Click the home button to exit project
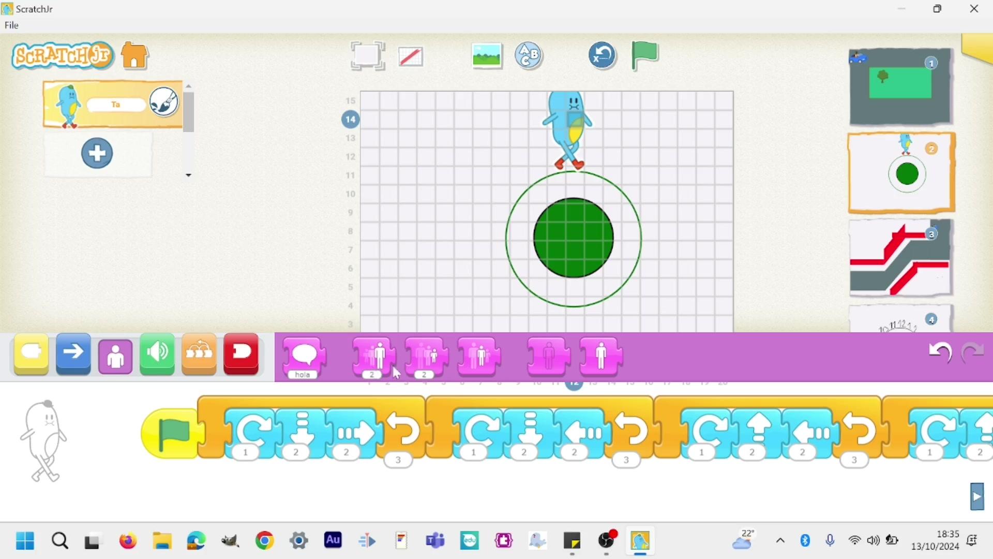Viewport: 993px width, 559px height. click(x=135, y=56)
